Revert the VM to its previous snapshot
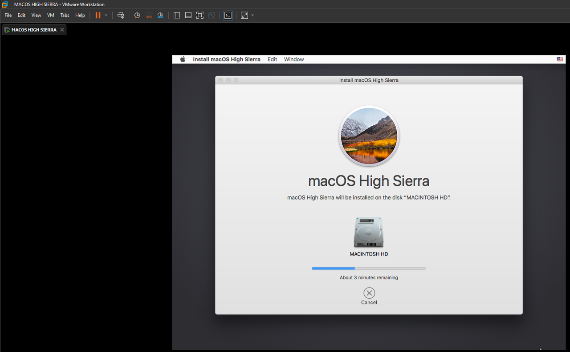The width and height of the screenshot is (570, 352). [x=149, y=15]
